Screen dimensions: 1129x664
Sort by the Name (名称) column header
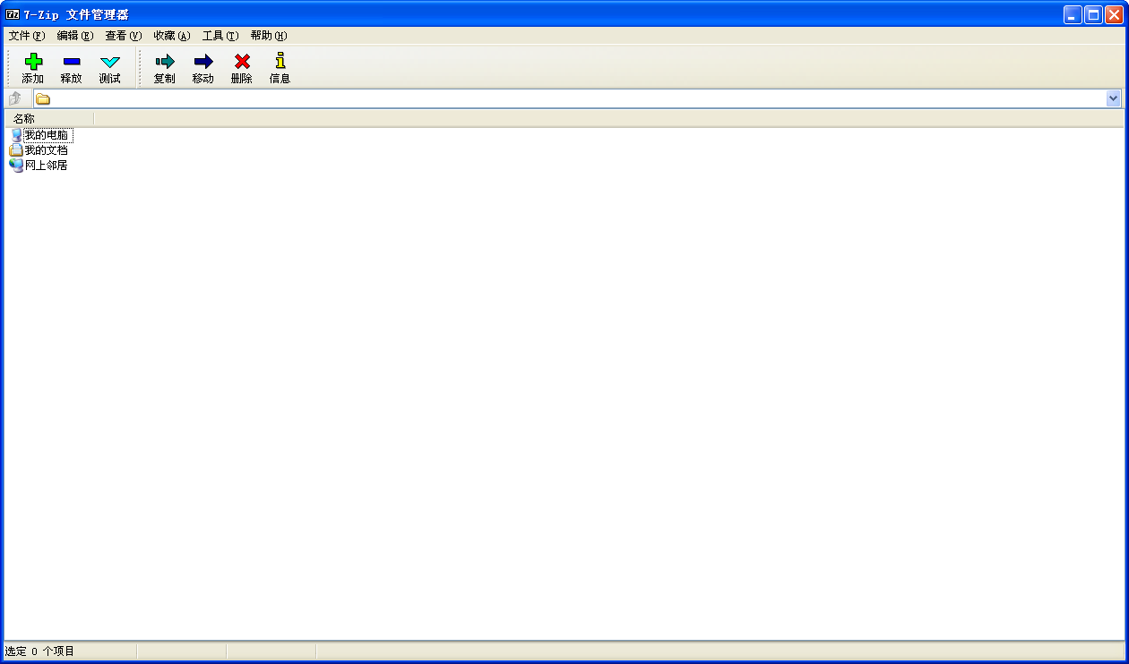(49, 118)
